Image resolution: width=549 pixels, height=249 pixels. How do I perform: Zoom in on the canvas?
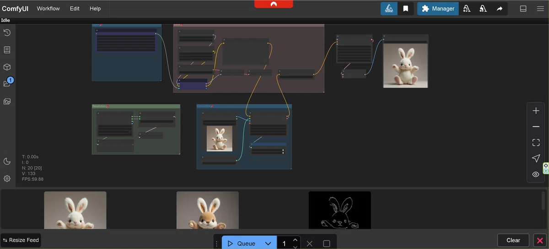(536, 111)
